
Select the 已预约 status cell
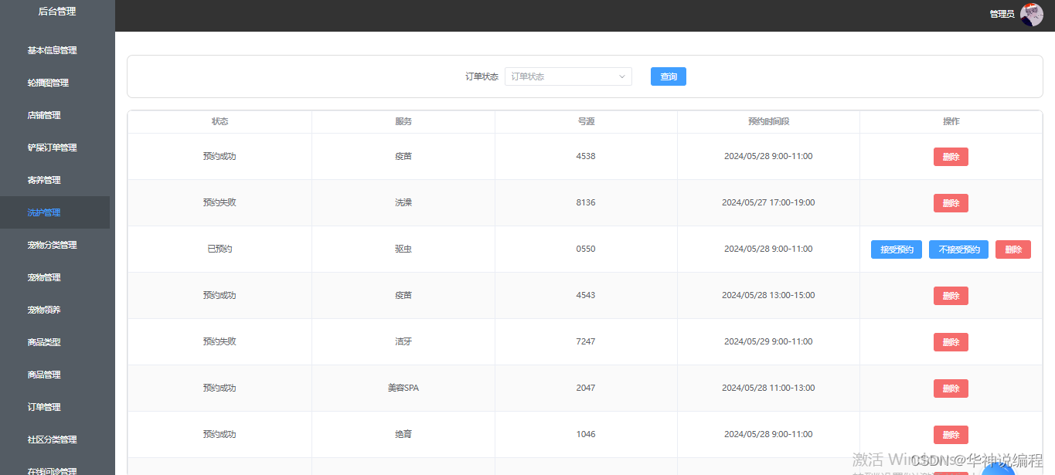click(220, 249)
